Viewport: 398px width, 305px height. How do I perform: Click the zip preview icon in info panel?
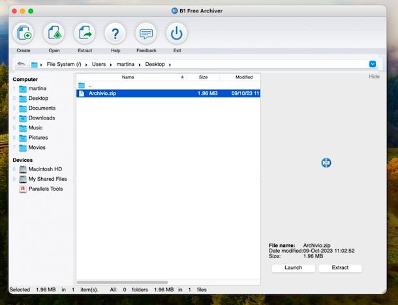[x=326, y=163]
